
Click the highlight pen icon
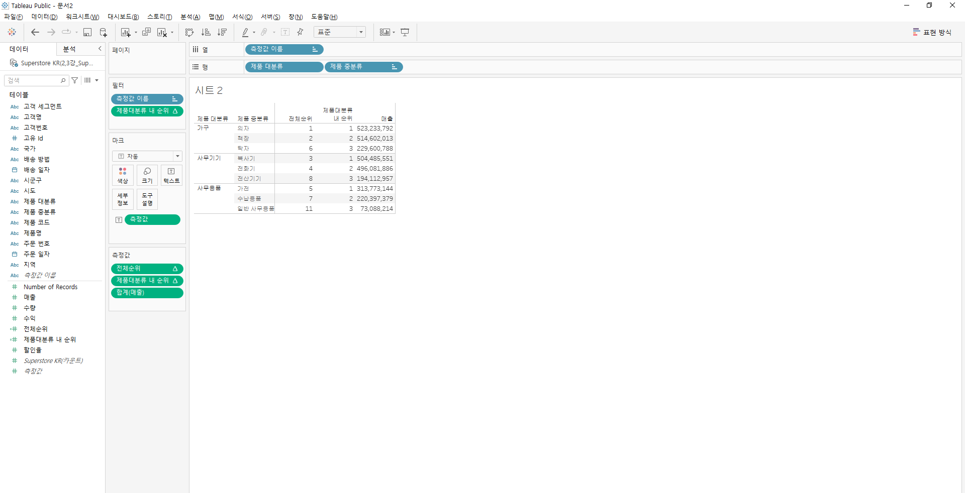pos(245,32)
